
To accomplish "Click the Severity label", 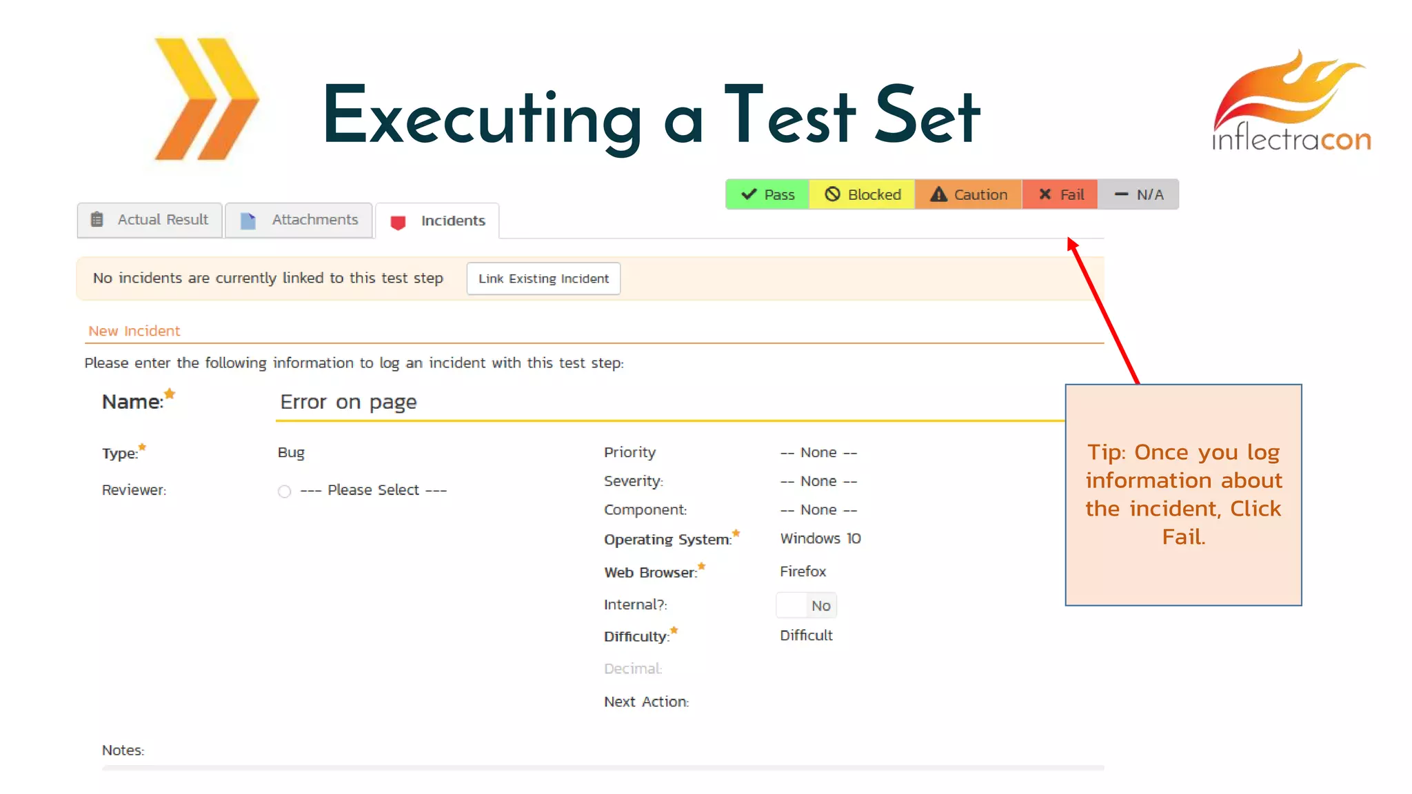I will point(634,481).
